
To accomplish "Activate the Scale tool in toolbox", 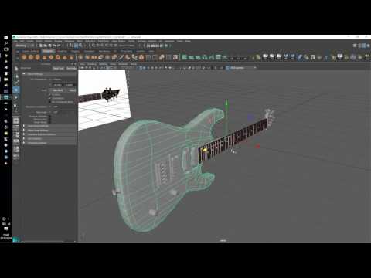I will (16, 105).
